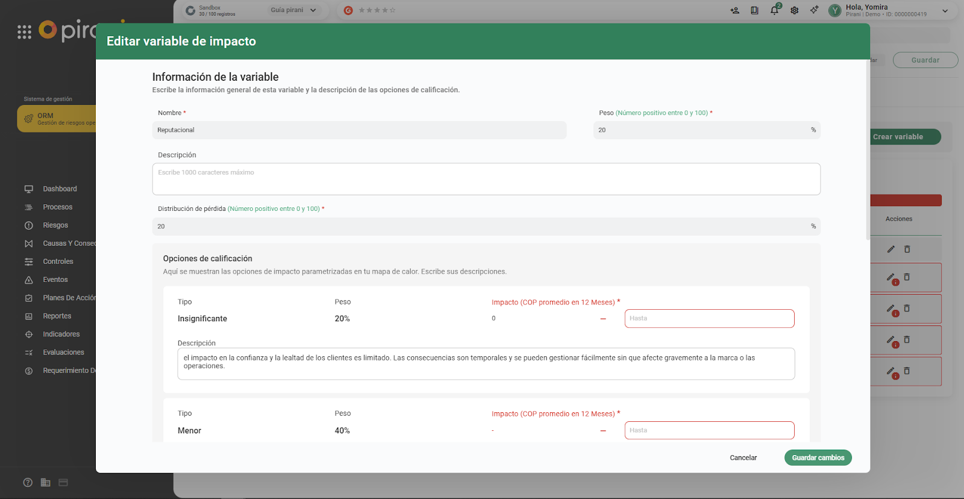Select Controles in the sidebar menu
The width and height of the screenshot is (964, 499).
[x=58, y=262]
